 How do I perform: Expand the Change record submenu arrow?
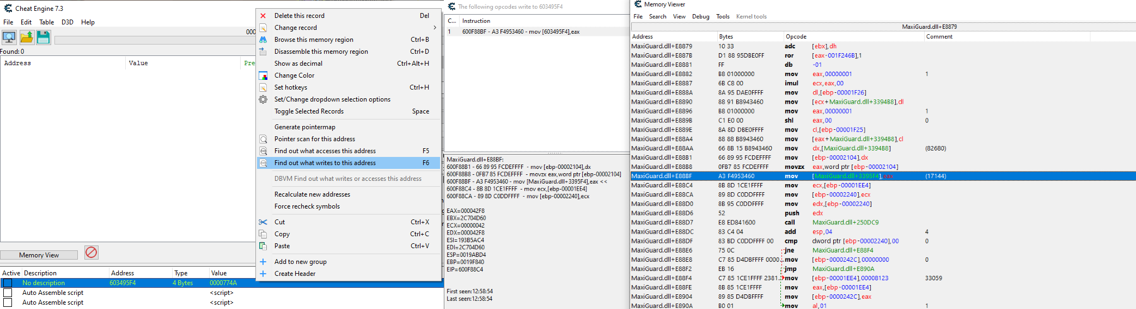(435, 28)
